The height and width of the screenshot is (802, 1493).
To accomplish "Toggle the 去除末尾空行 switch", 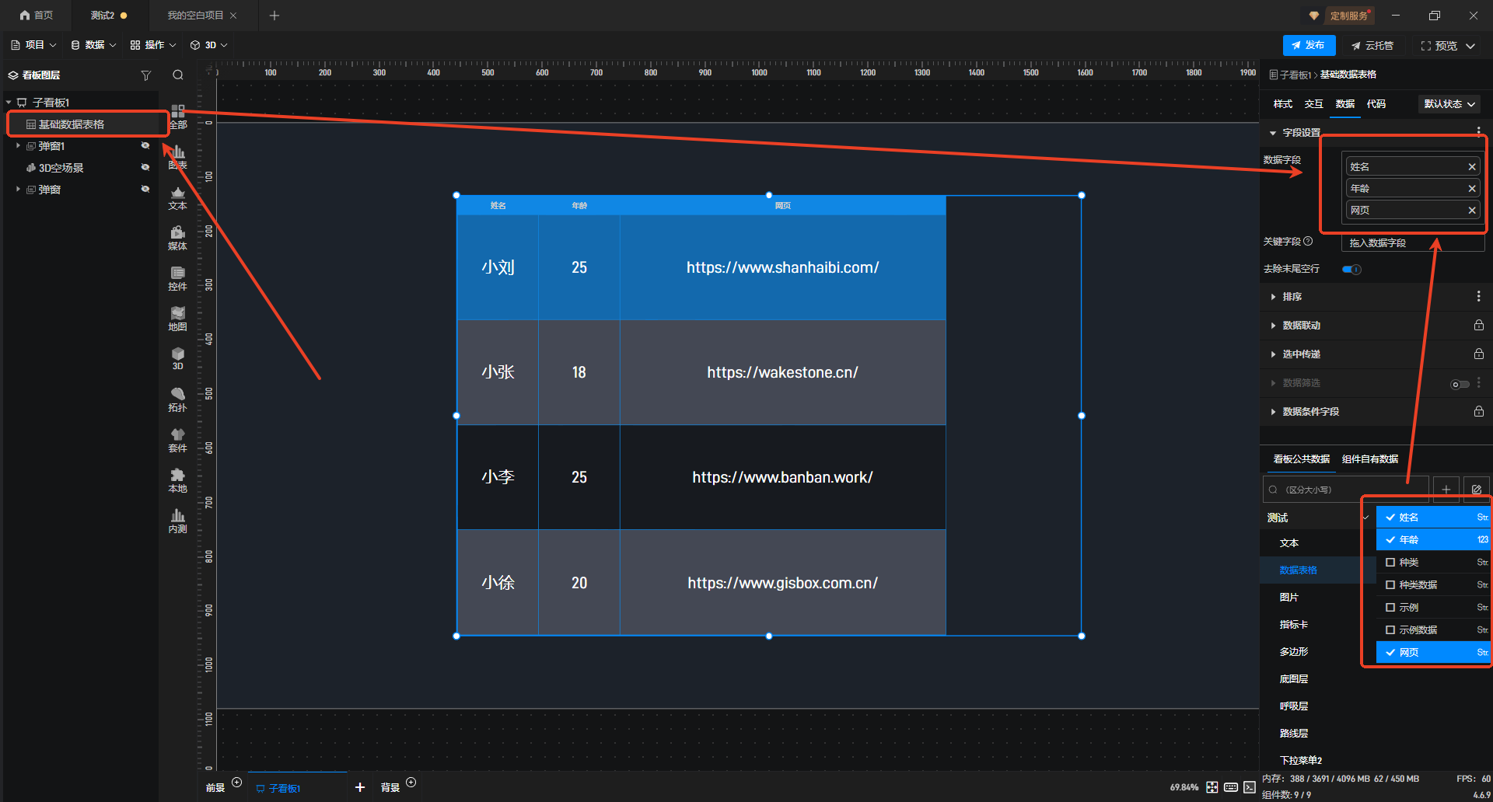I will point(1351,270).
